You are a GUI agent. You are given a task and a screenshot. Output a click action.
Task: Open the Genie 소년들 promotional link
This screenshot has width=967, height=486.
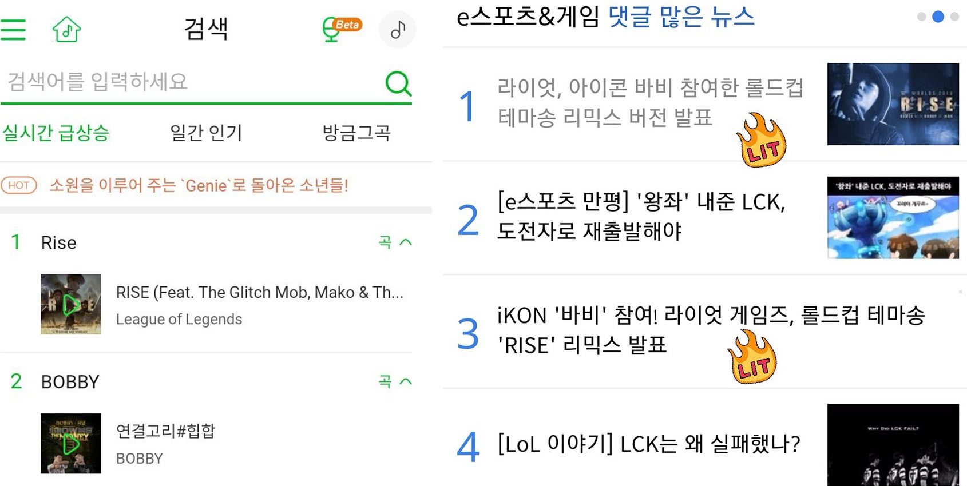[x=199, y=185]
